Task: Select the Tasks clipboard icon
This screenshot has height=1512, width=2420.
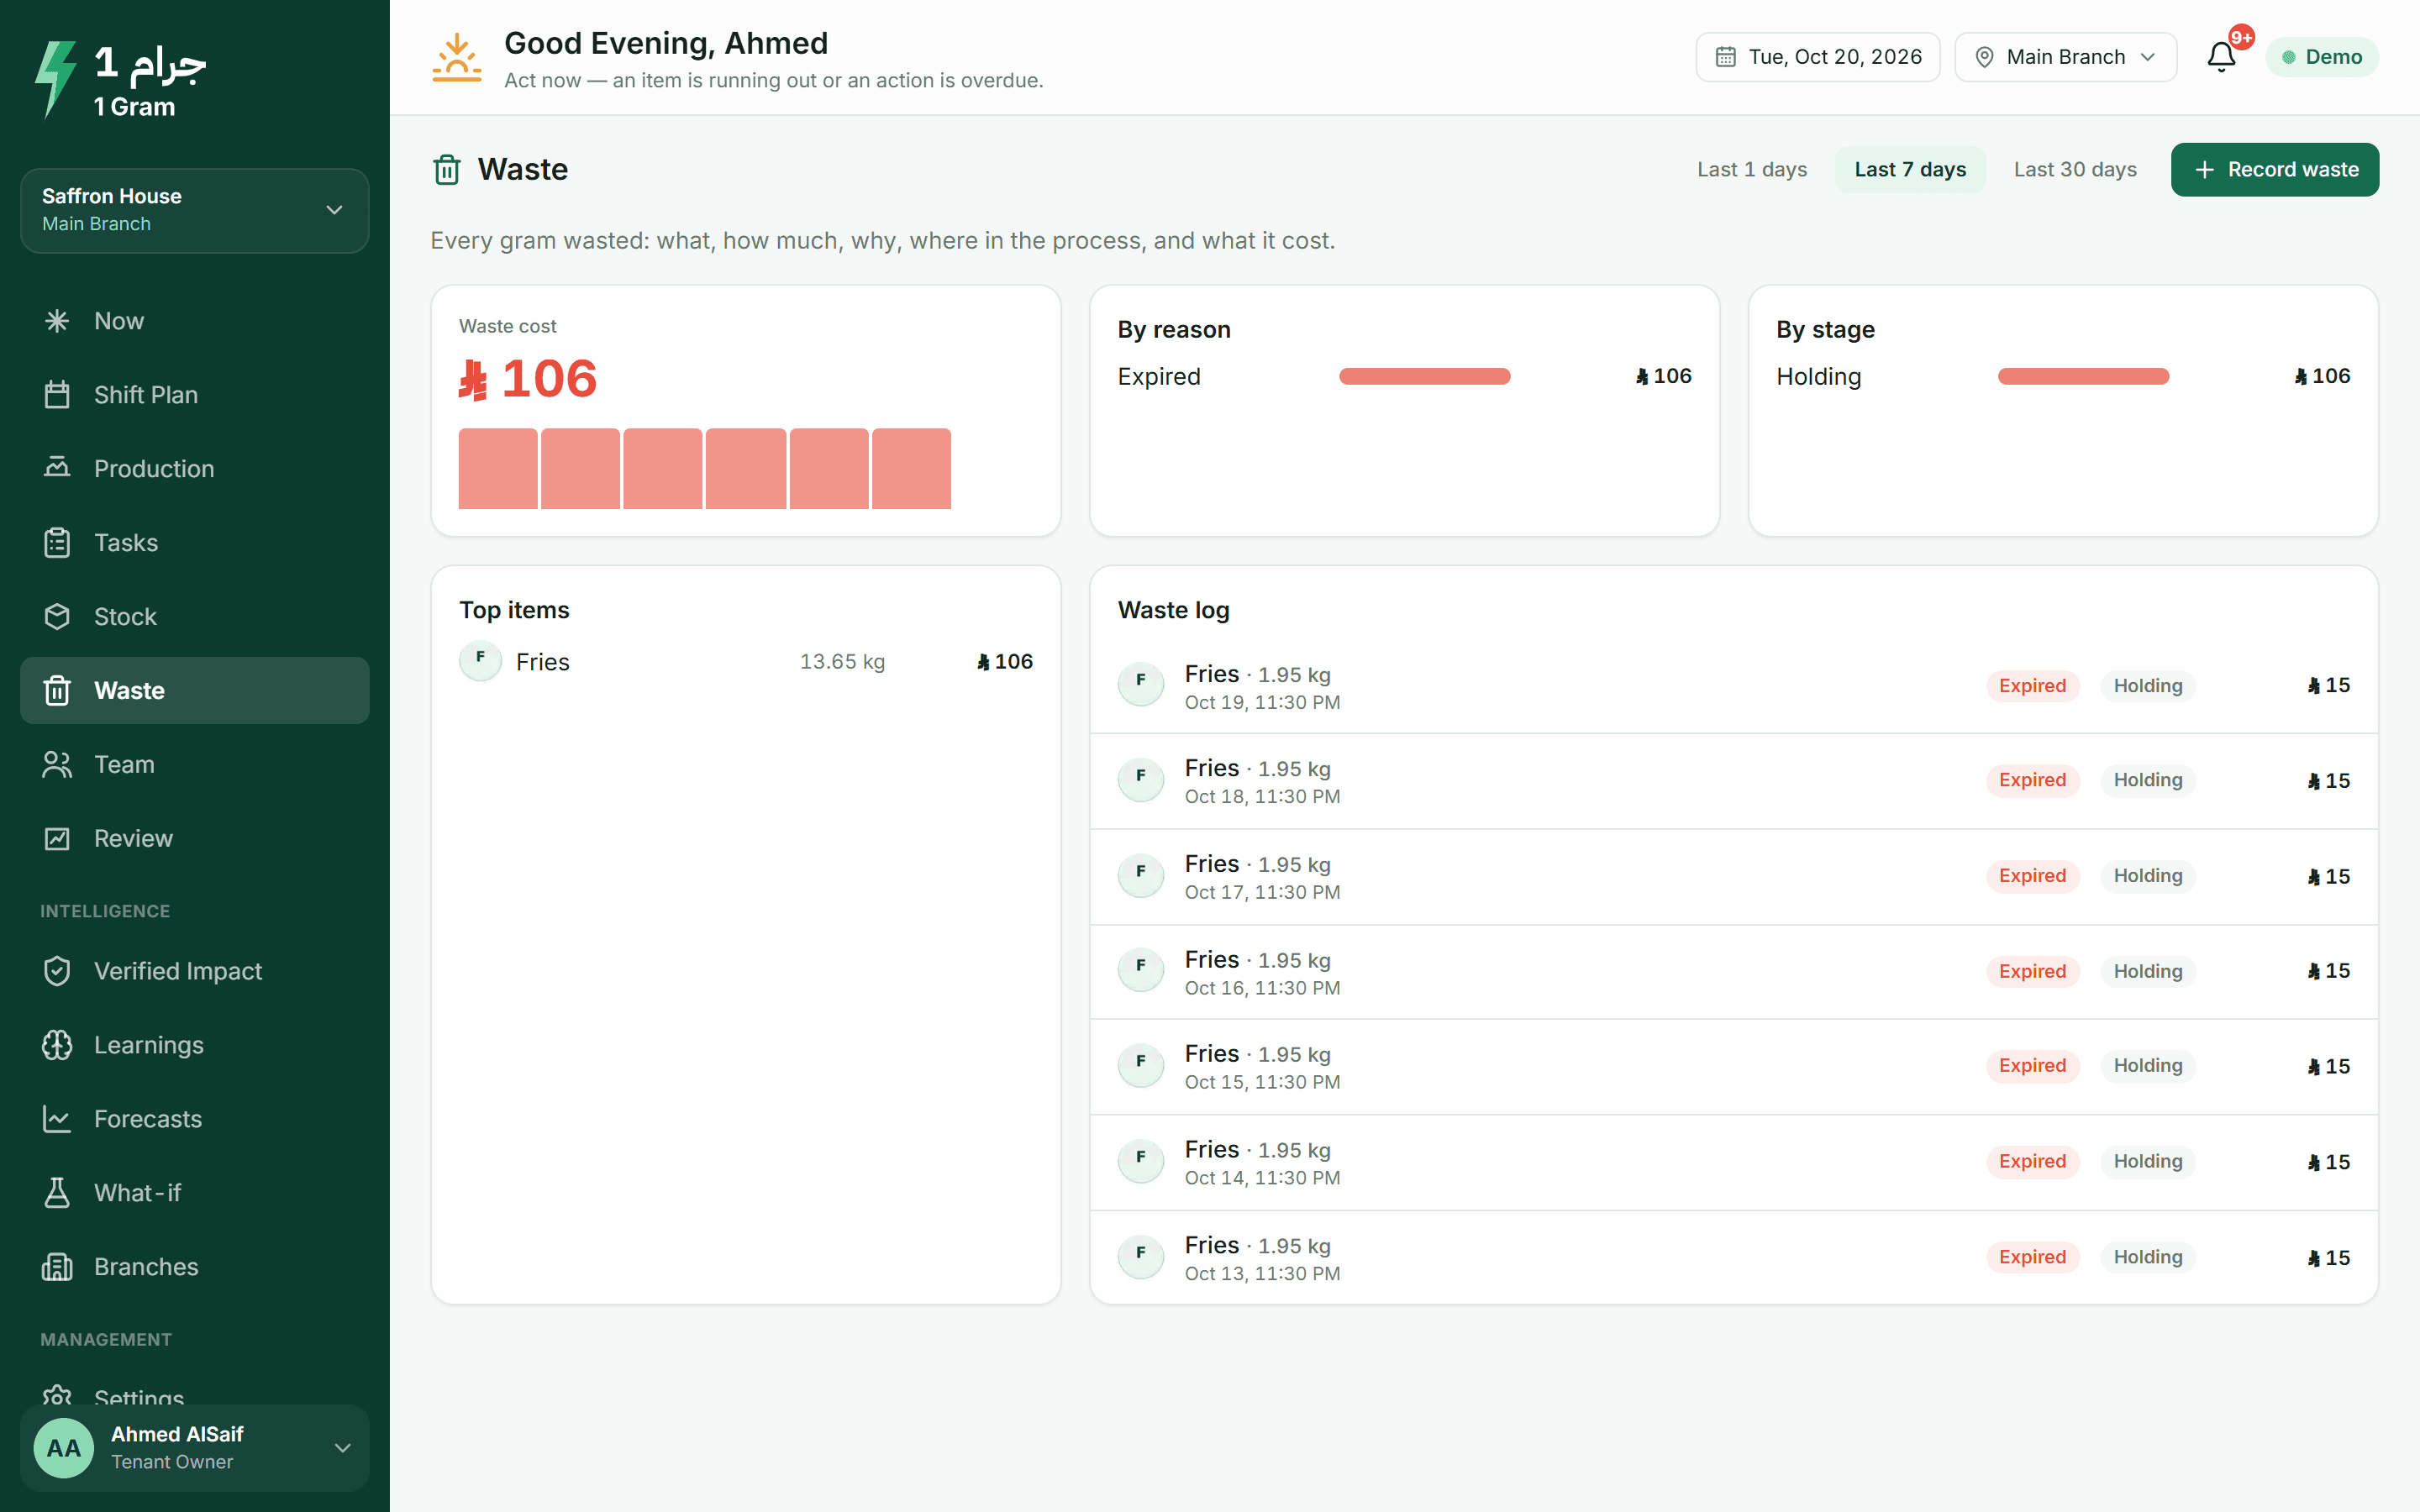Action: point(57,542)
